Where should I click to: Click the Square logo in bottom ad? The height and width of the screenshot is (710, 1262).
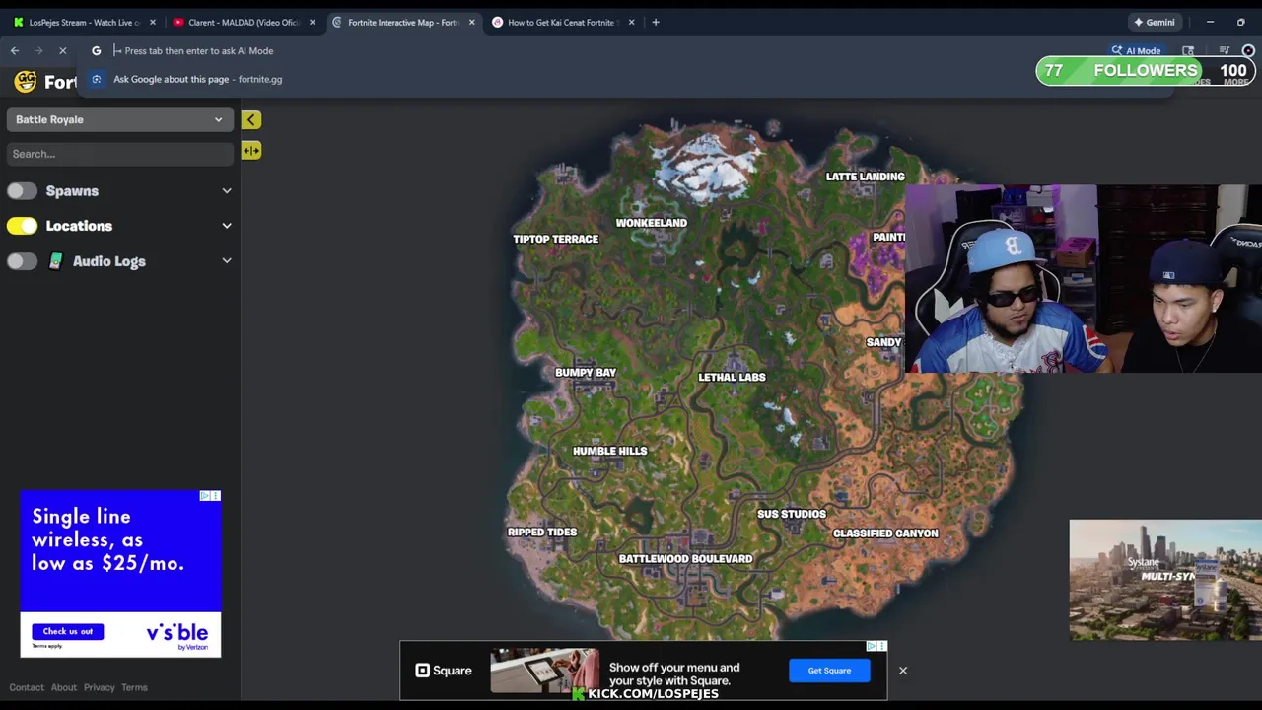444,671
